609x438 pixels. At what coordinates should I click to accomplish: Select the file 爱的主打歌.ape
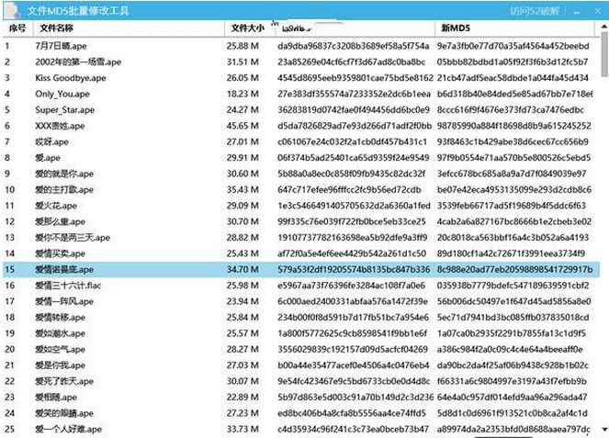[x=64, y=189]
